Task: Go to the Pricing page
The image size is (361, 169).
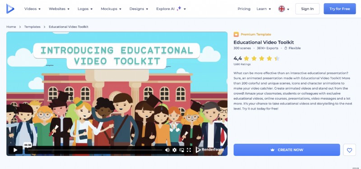Action: (244, 9)
